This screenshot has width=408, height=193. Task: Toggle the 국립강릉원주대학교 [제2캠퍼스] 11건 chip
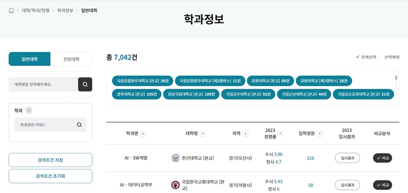click(x=210, y=81)
